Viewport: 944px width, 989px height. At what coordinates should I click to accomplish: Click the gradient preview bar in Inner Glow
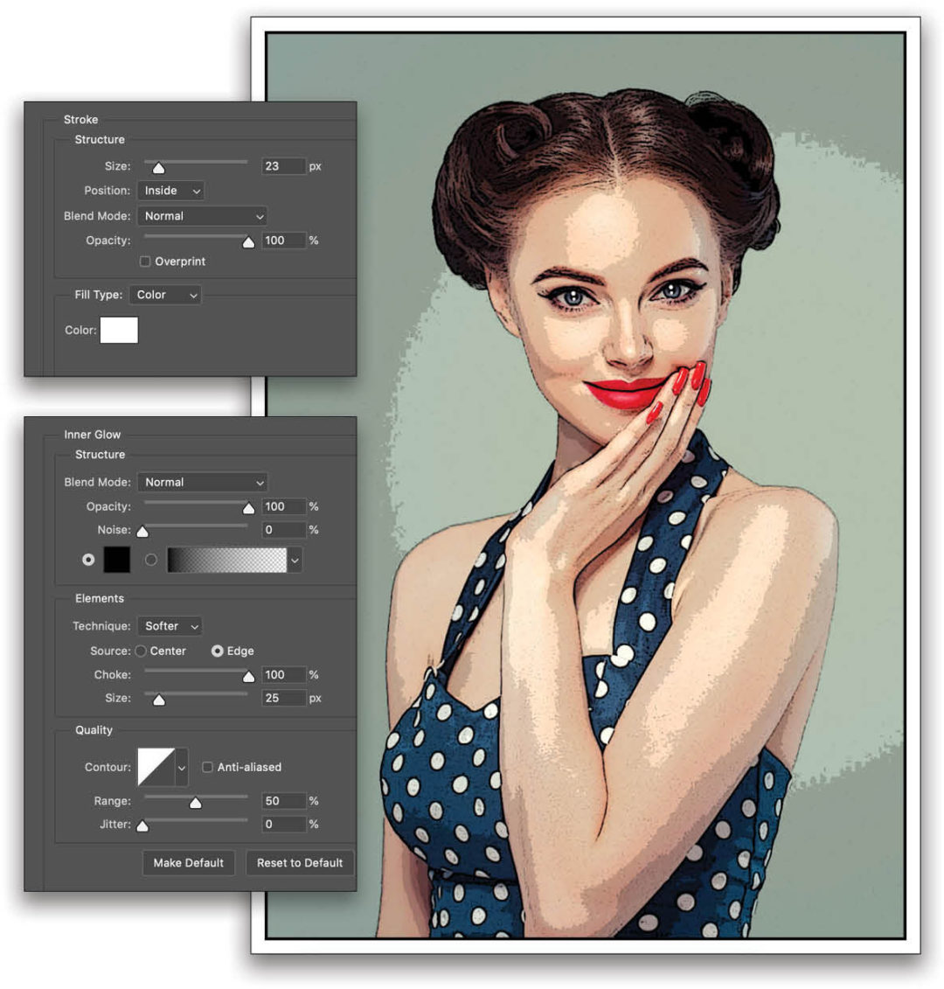(229, 560)
